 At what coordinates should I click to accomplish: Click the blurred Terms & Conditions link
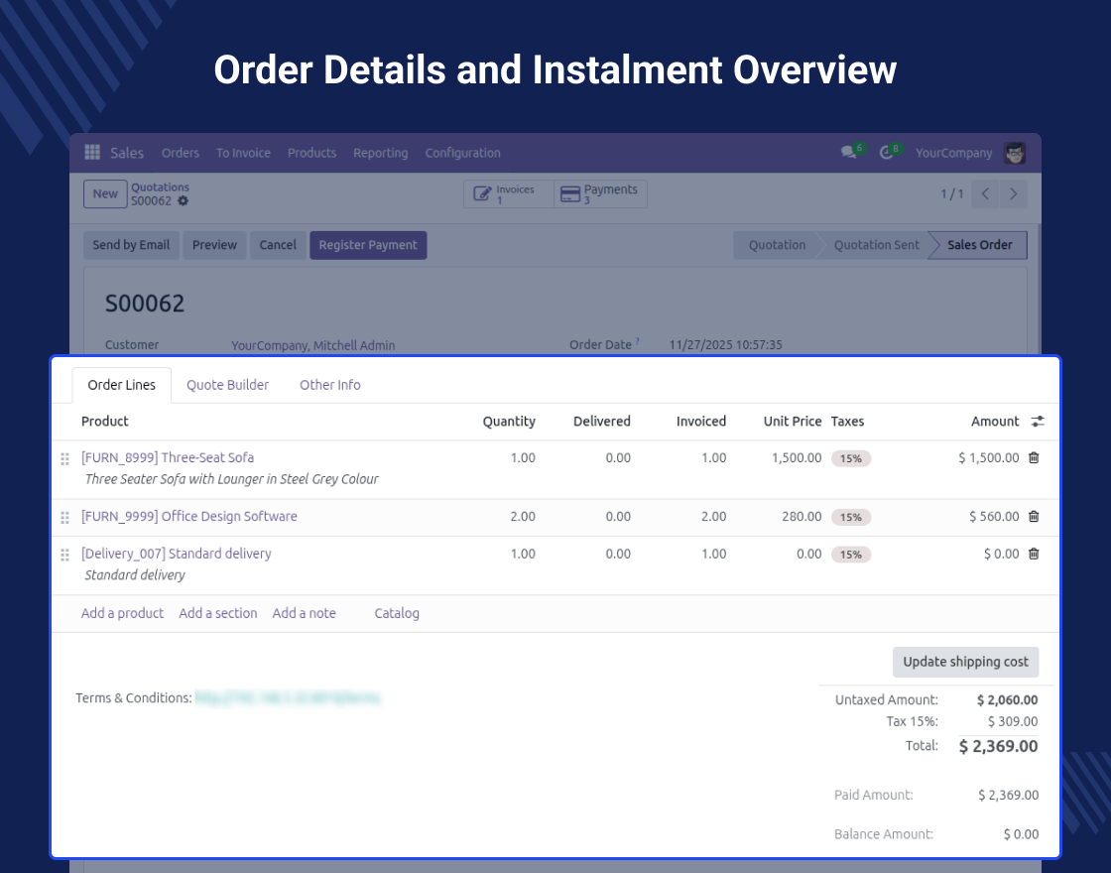coord(288,698)
